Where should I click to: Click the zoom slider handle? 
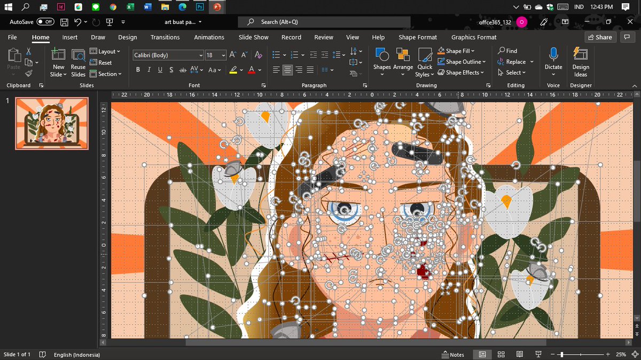pyautogui.click(x=561, y=355)
